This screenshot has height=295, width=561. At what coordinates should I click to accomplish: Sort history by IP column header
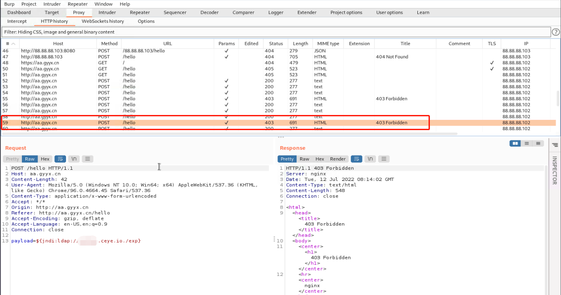526,44
